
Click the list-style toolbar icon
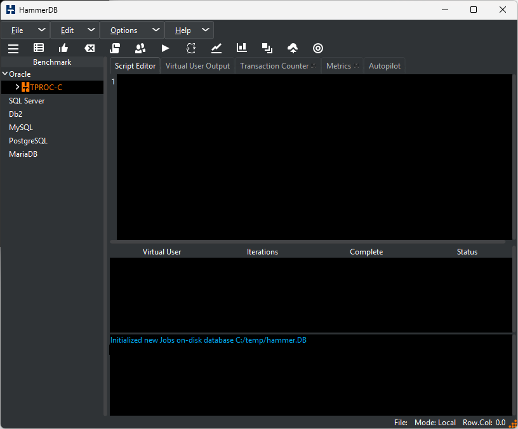click(x=39, y=48)
